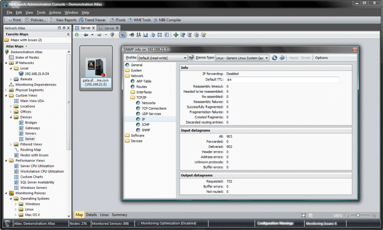Open the Device Type dropdown
This screenshot has width=383, height=230.
click(x=242, y=58)
